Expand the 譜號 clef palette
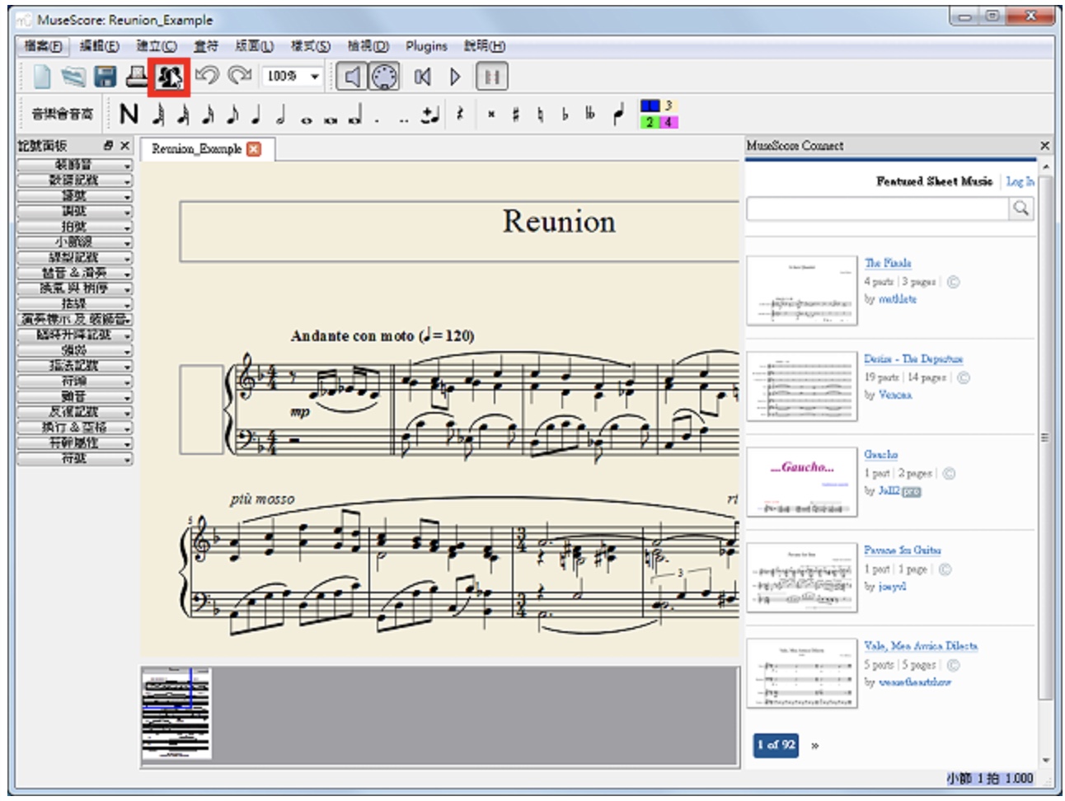The image size is (1065, 801). 75,196
